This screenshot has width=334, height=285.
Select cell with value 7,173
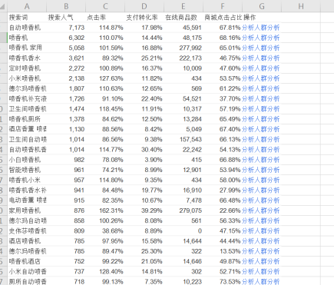(x=66, y=28)
